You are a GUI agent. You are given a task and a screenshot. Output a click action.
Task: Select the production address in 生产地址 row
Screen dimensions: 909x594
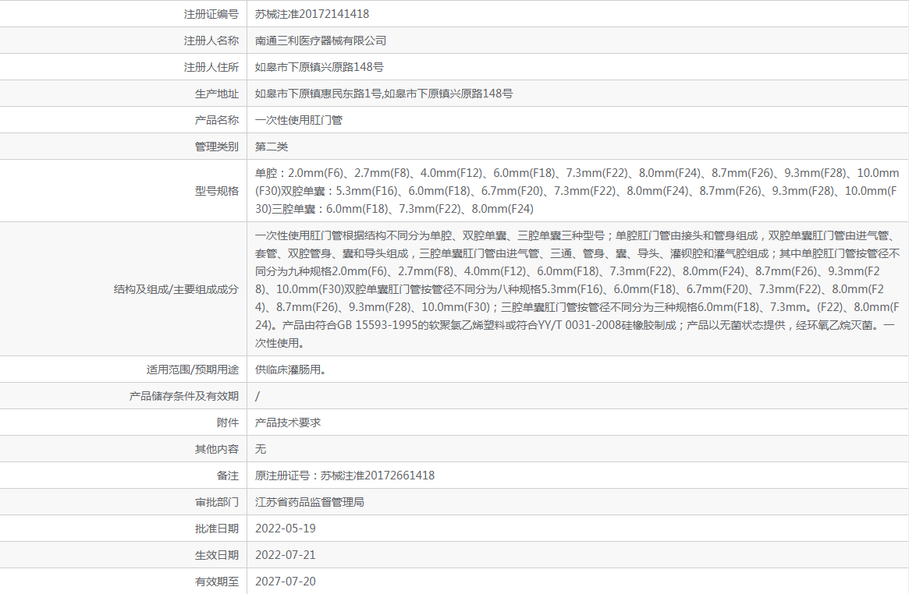pyautogui.click(x=384, y=94)
